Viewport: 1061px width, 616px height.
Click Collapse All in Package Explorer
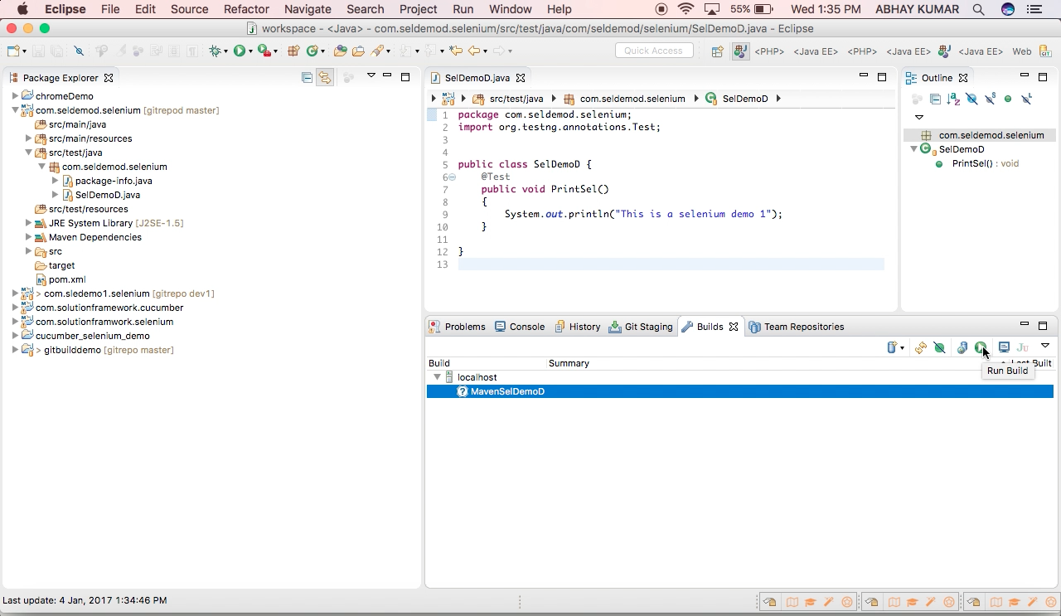pyautogui.click(x=307, y=77)
